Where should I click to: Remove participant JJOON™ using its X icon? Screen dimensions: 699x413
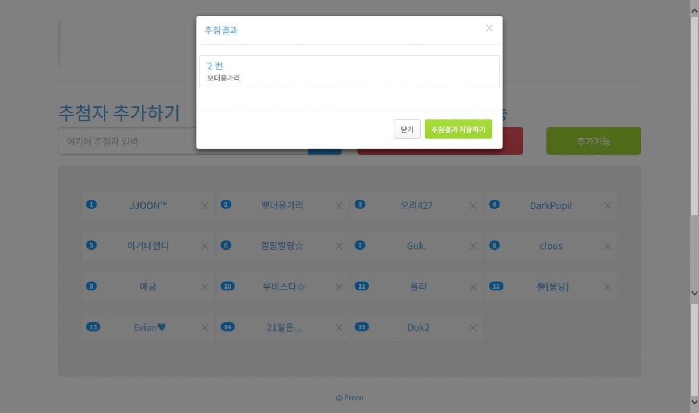(204, 206)
